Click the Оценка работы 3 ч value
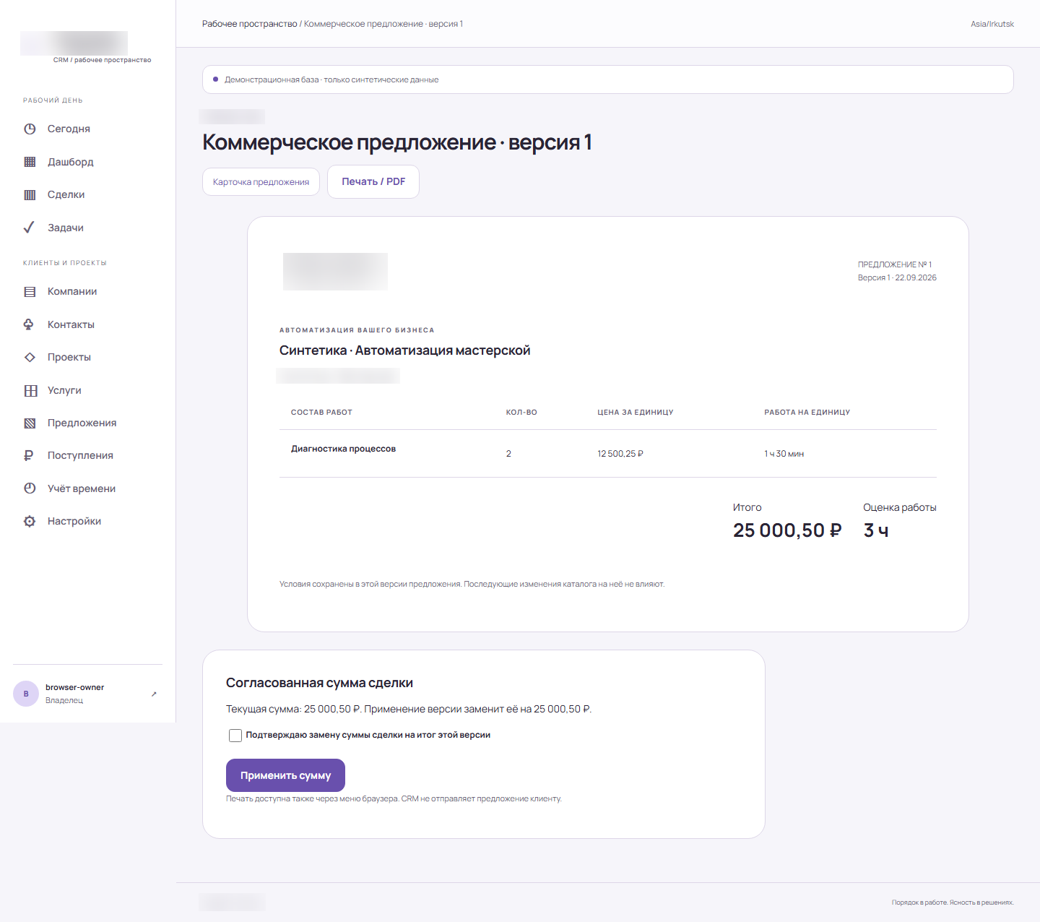 pos(876,530)
